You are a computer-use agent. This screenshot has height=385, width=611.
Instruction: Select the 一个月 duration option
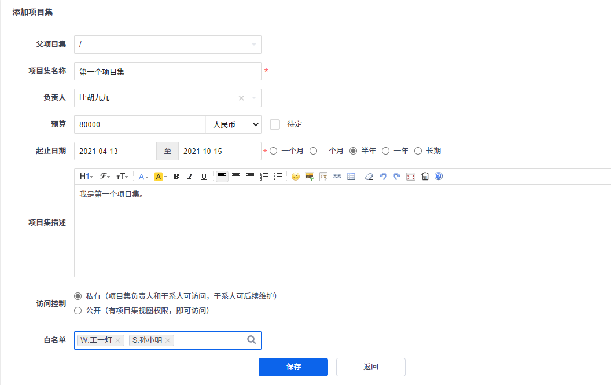[274, 151]
